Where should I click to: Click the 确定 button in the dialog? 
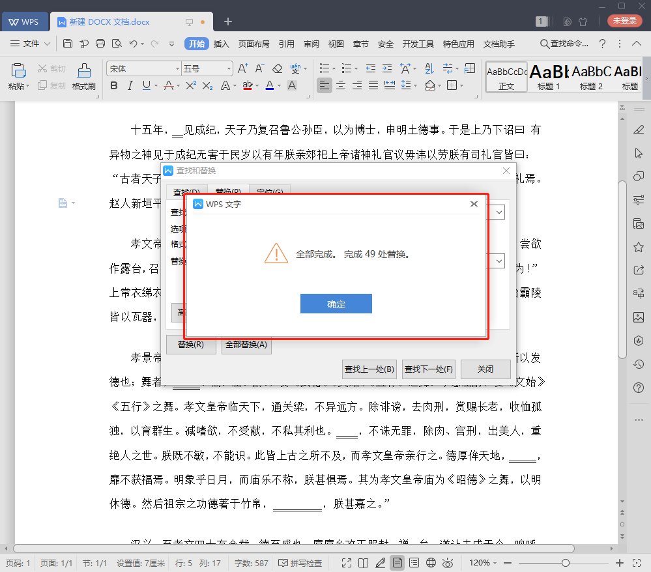coord(336,303)
